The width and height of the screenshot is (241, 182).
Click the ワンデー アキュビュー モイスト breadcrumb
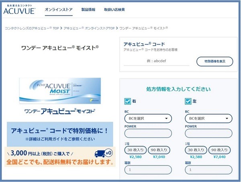pyautogui.click(x=143, y=28)
